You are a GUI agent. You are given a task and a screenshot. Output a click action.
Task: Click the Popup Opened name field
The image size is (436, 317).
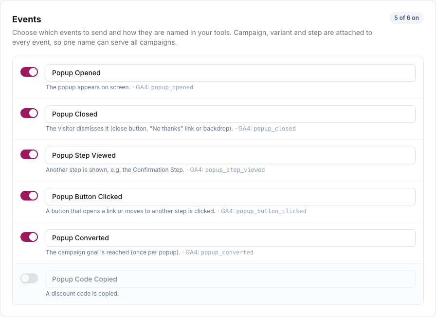[x=231, y=73]
